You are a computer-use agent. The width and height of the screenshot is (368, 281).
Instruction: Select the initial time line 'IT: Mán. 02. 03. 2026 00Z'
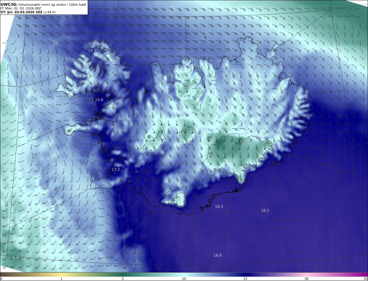pos(21,8)
